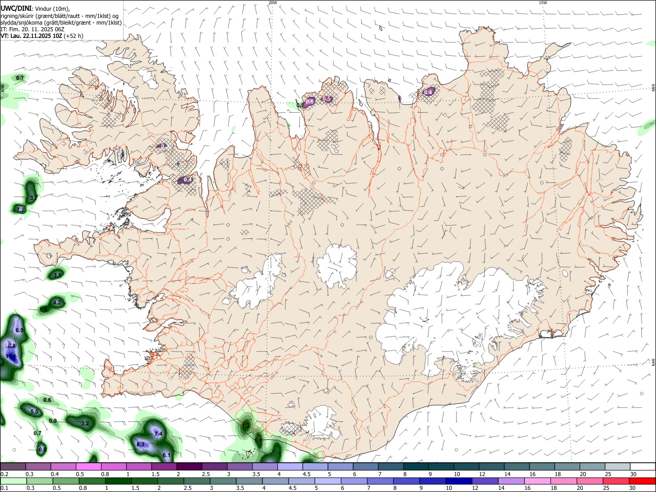The height and width of the screenshot is (492, 656).
Task: Click the 'slydda/snjókoma' legend description line
Action: pyautogui.click(x=61, y=23)
